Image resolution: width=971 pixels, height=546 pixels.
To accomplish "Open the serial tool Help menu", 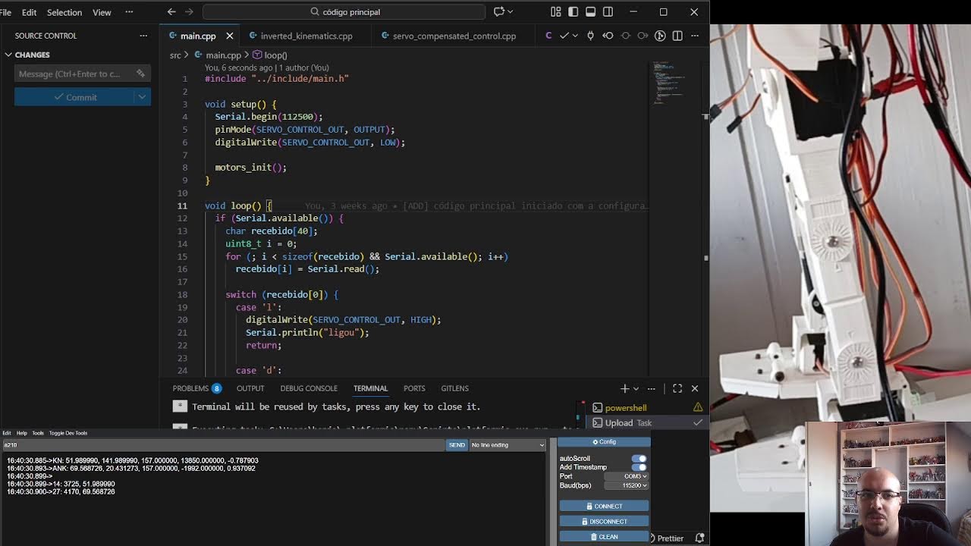I will (x=22, y=433).
